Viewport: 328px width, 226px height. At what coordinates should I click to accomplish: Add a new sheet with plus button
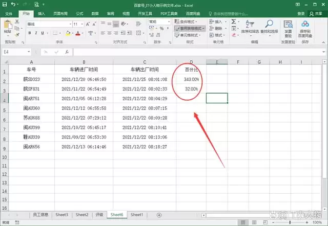159,215
